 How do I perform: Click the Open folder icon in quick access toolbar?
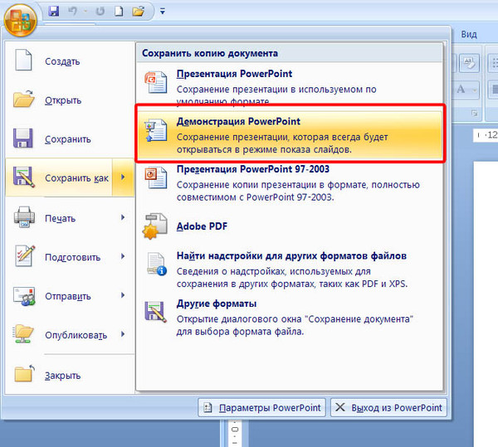138,12
